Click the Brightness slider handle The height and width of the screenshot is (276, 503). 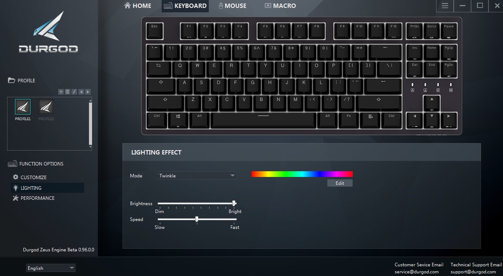[234, 203]
